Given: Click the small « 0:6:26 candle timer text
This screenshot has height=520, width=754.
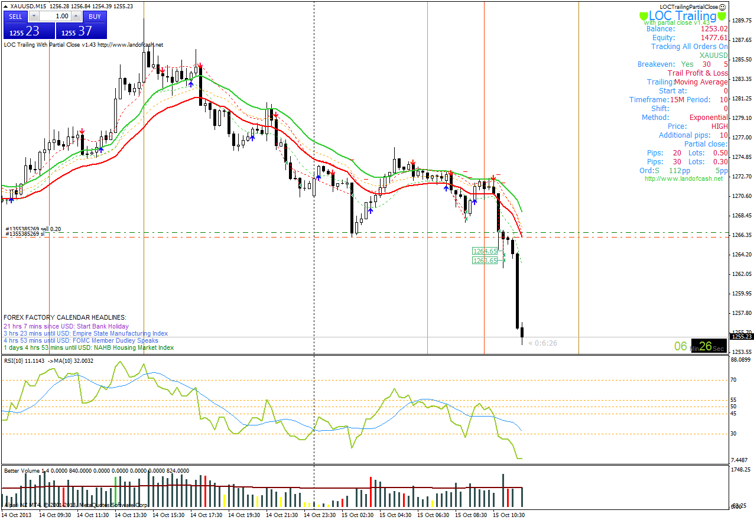Looking at the screenshot, I should 542,343.
